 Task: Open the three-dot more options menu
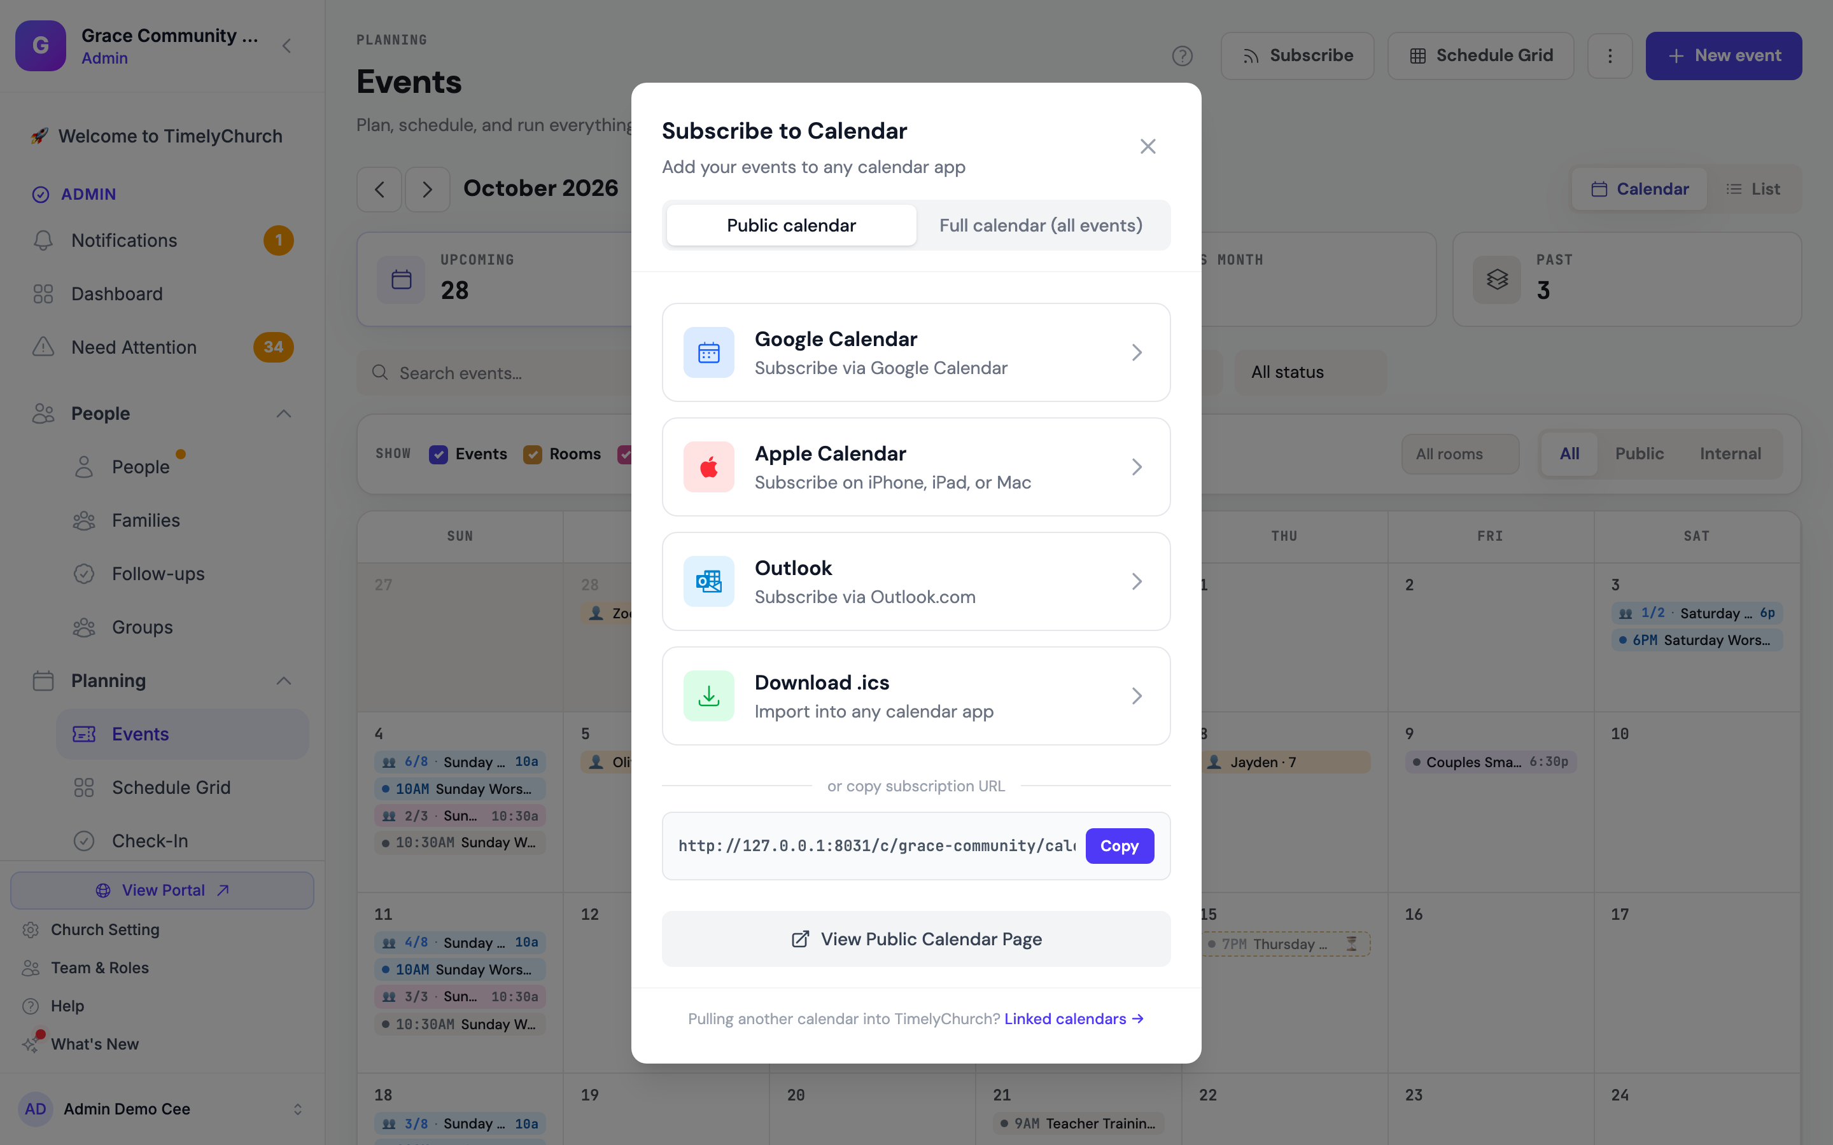[1610, 55]
